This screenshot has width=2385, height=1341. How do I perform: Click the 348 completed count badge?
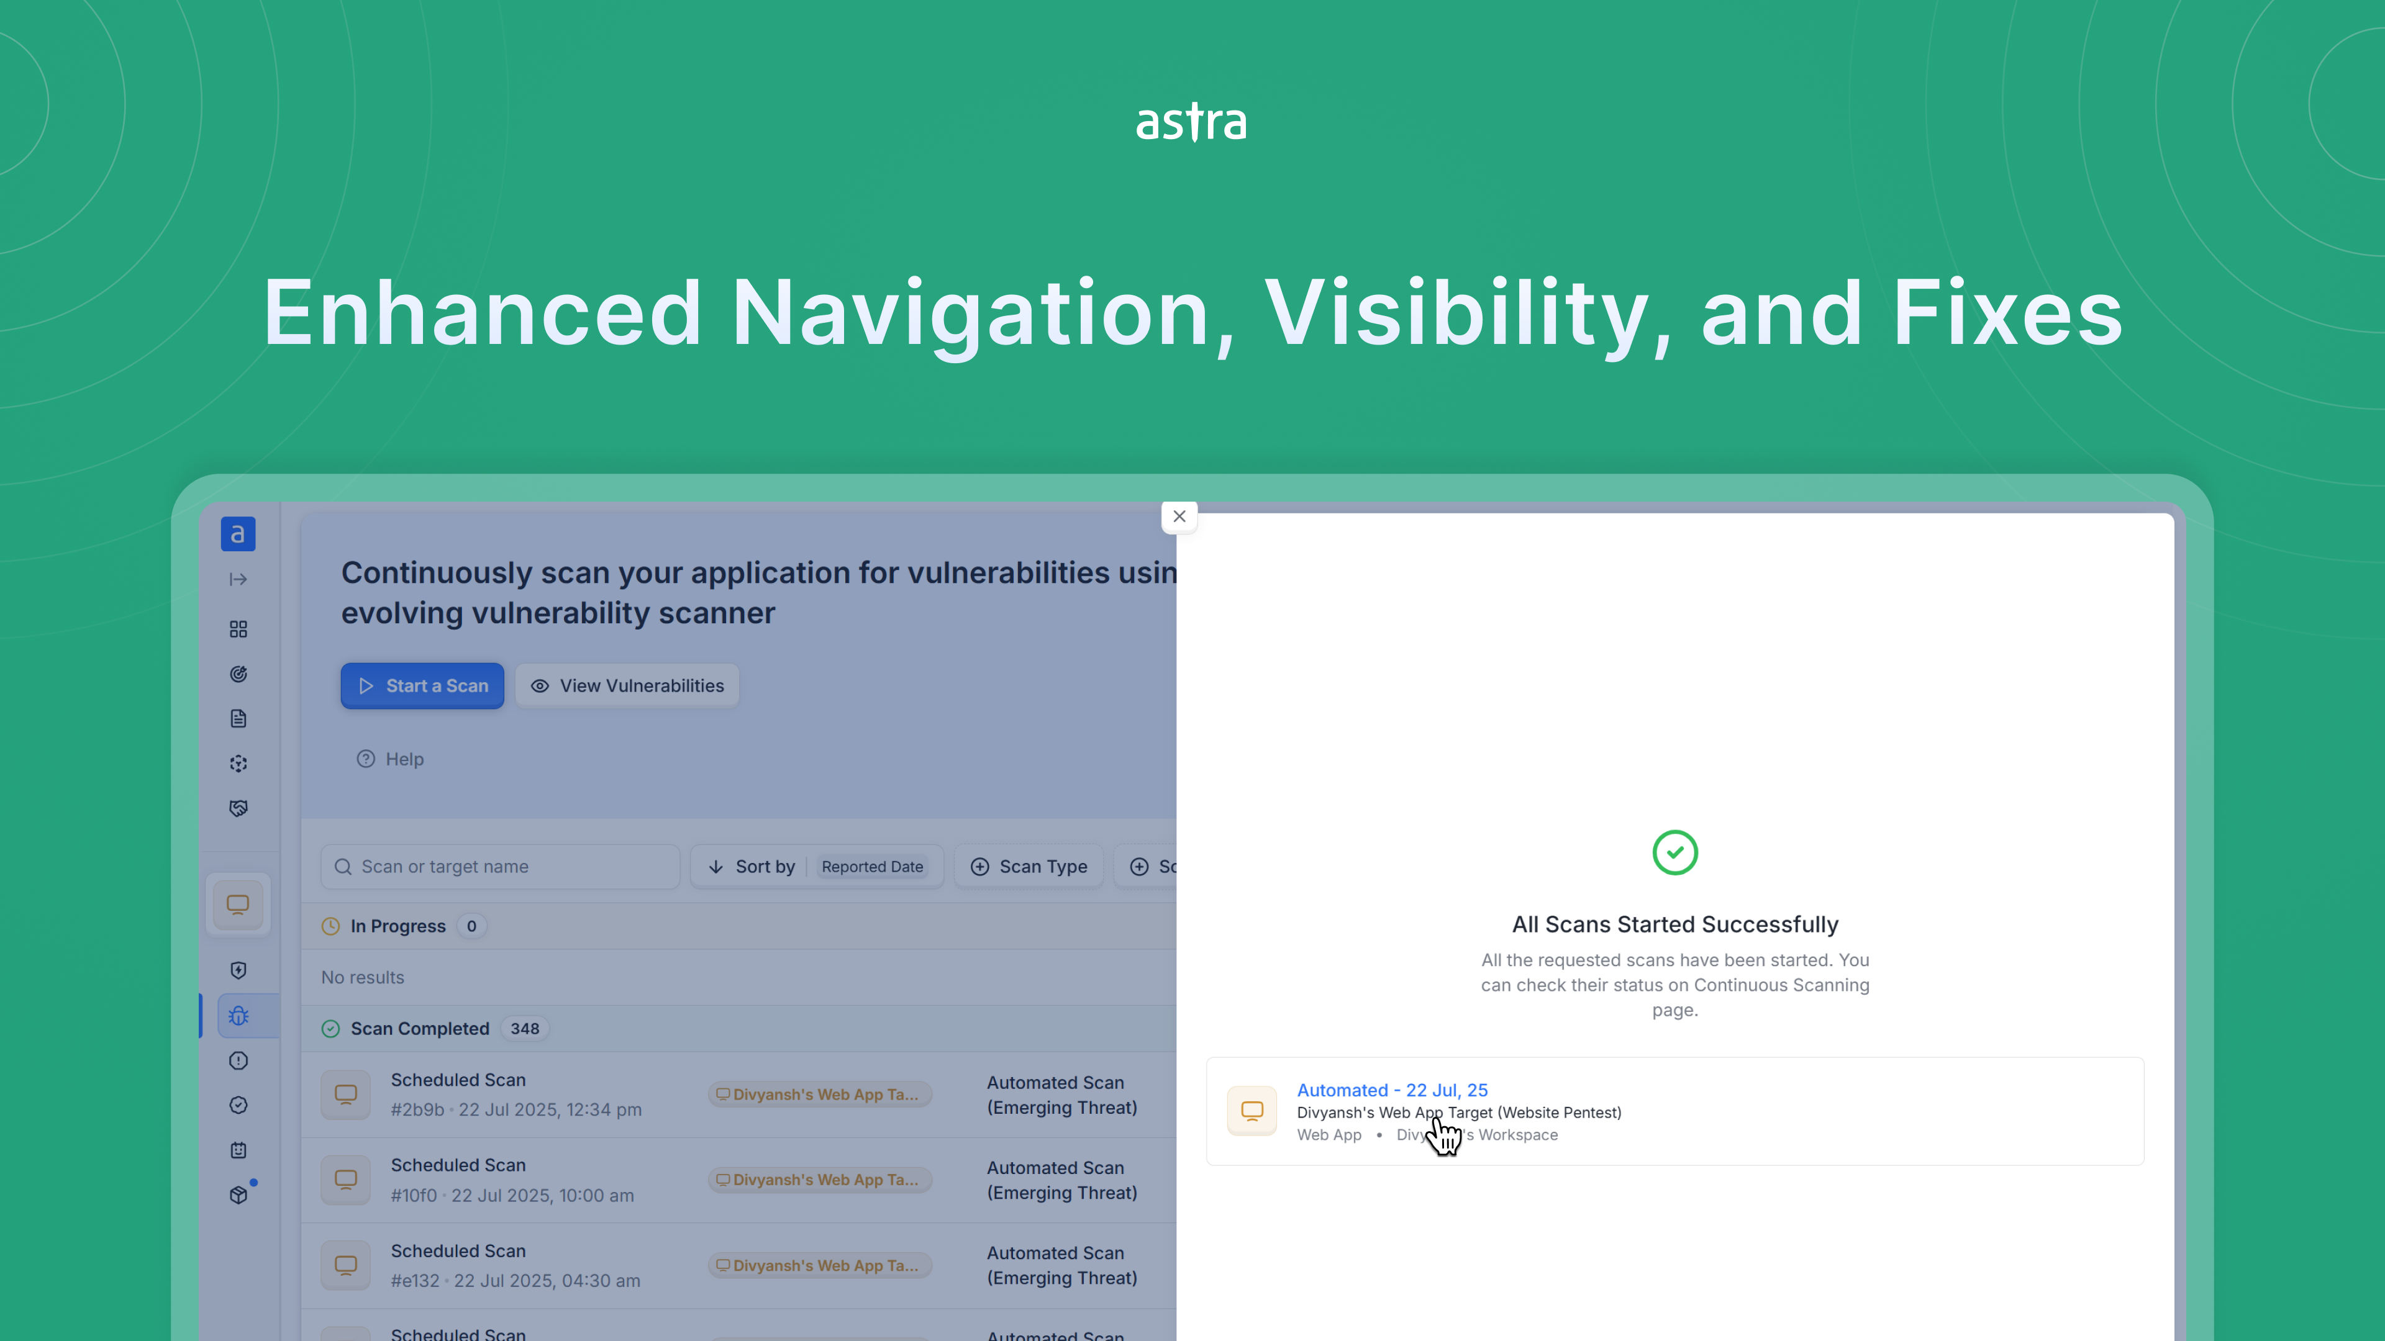[x=524, y=1028]
